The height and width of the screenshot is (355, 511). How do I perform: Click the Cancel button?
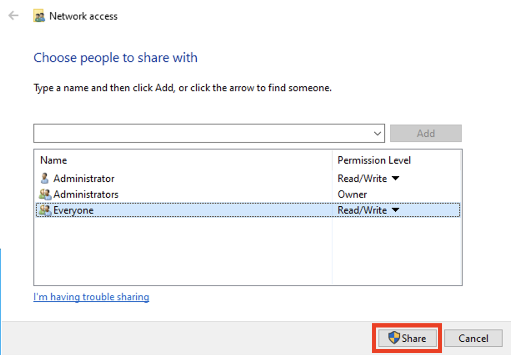473,338
